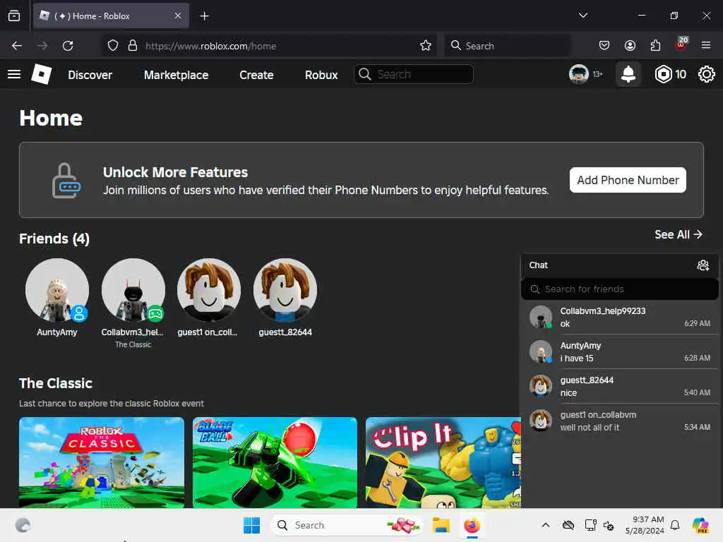Click the Friends (4) heading

[x=54, y=239]
